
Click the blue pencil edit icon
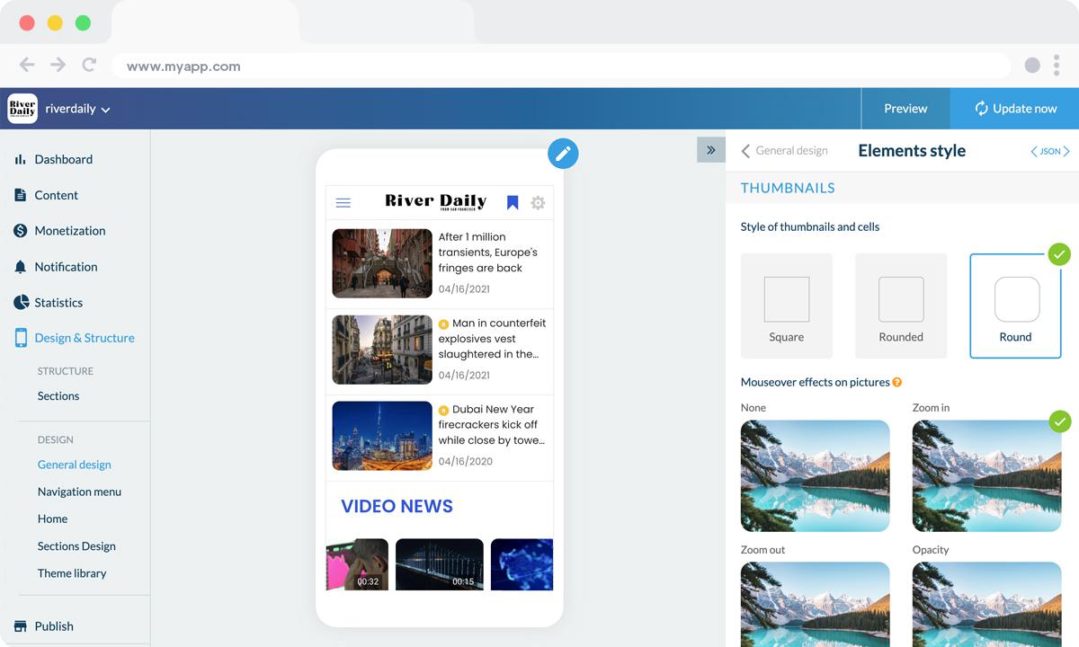tap(563, 154)
